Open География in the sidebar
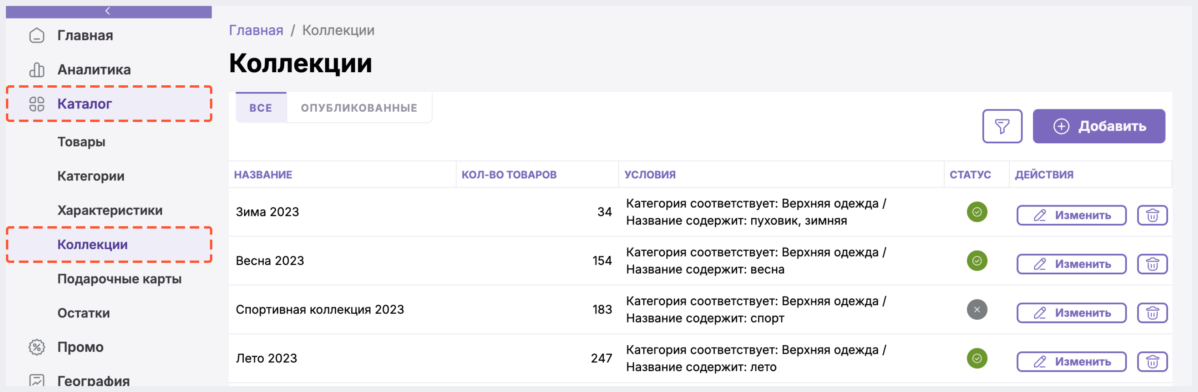1198x392 pixels. click(x=93, y=381)
